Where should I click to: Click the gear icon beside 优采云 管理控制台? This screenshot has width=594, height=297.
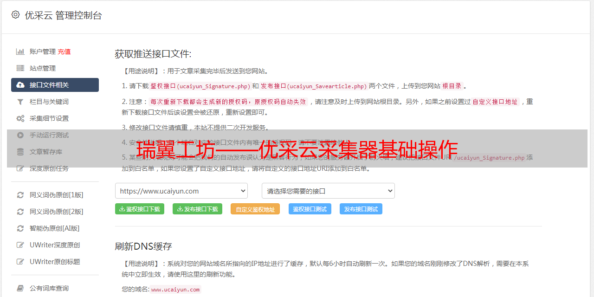coord(15,15)
